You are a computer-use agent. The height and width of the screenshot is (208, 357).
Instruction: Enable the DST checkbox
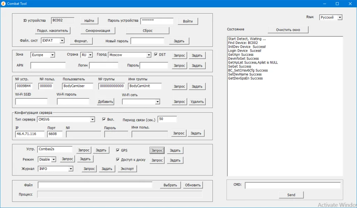(x=156, y=54)
